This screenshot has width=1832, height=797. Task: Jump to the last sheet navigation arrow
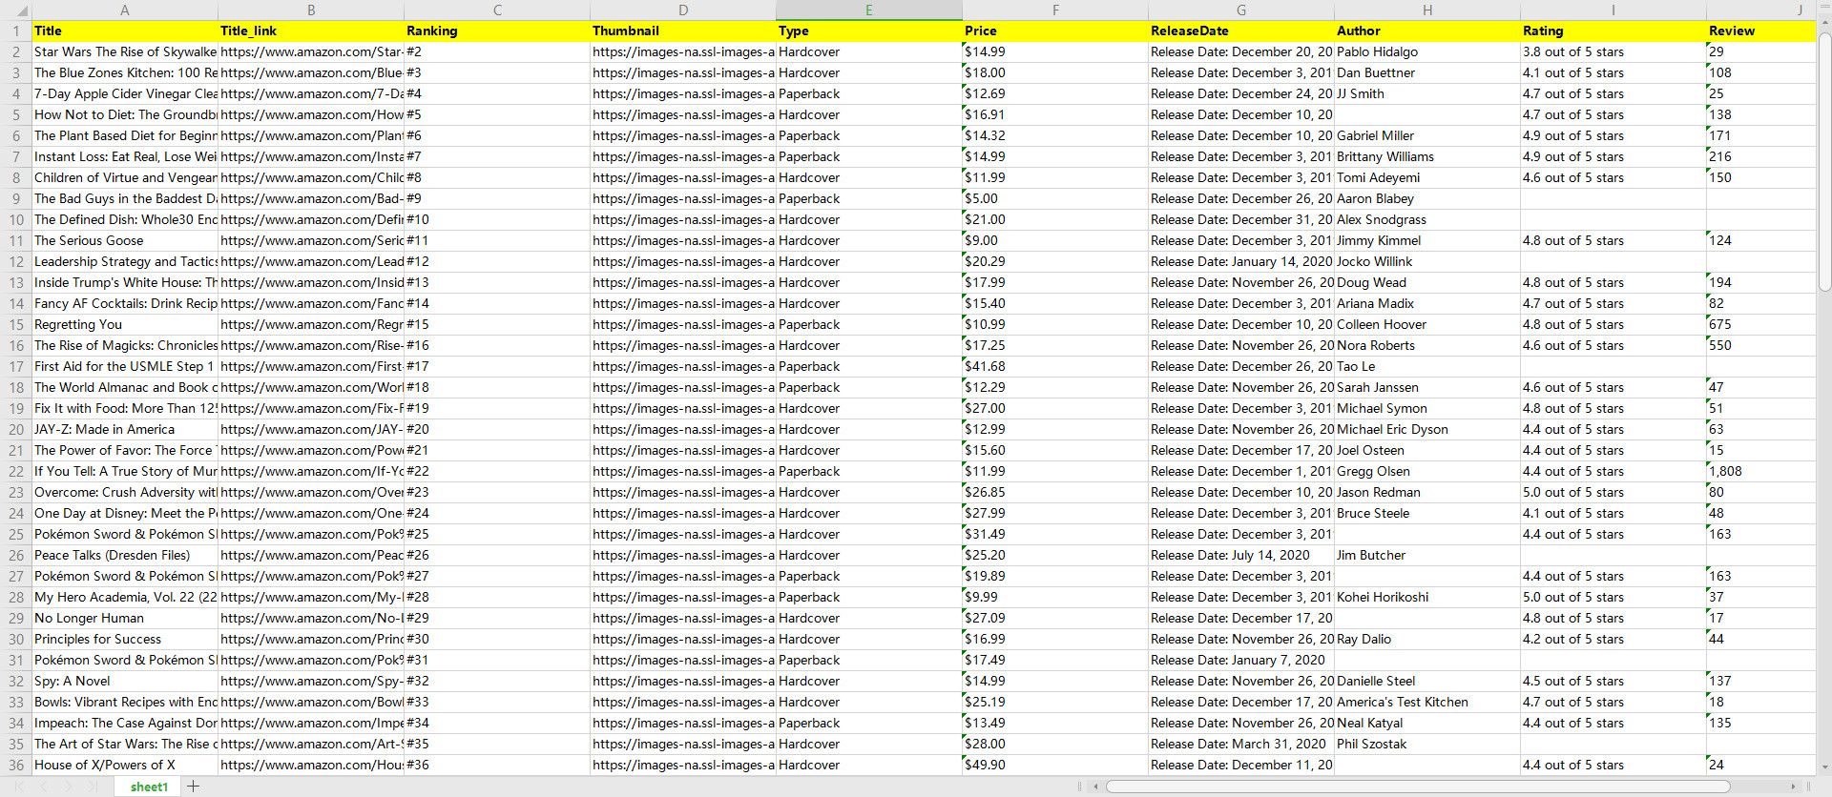pos(93,787)
